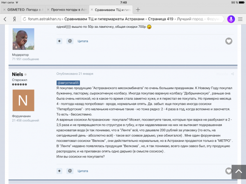Image resolution: width=246 pixels, height=184 pixels.
Task: Reload page with the refresh icon
Action: click(25, 19)
